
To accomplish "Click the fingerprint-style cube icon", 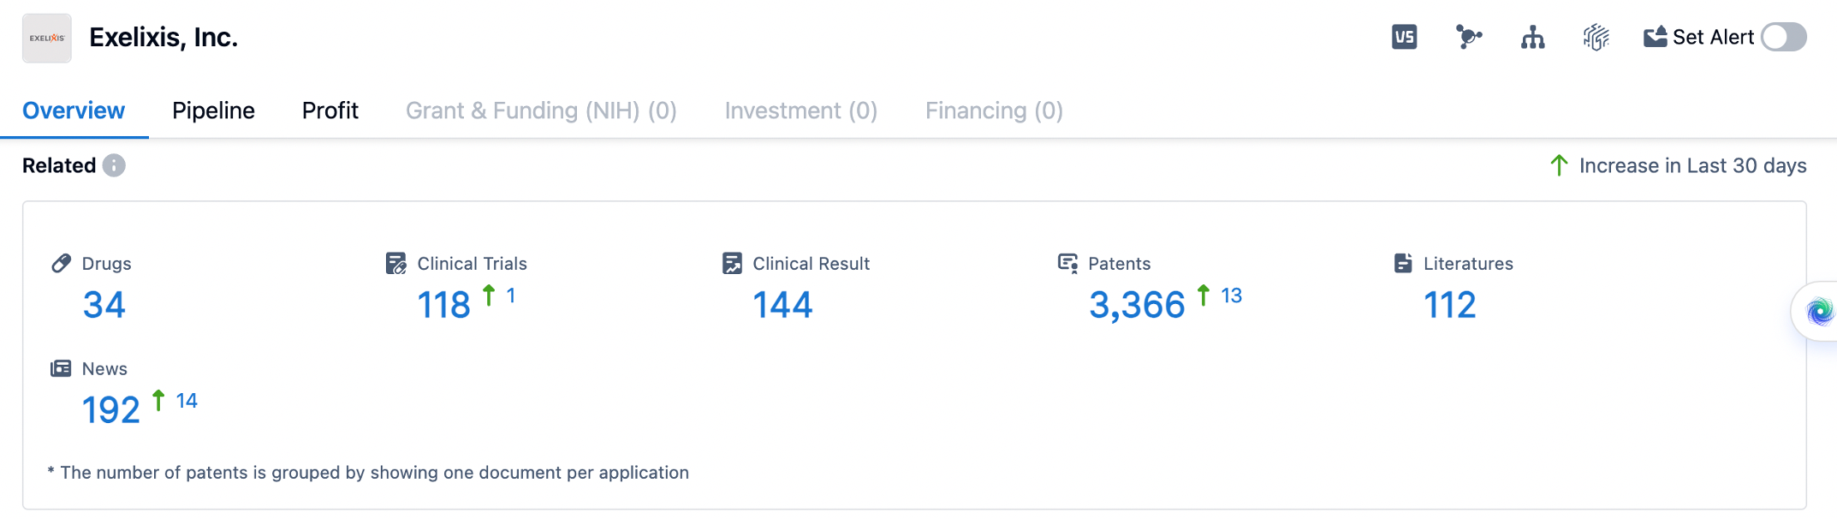I will coord(1596,37).
